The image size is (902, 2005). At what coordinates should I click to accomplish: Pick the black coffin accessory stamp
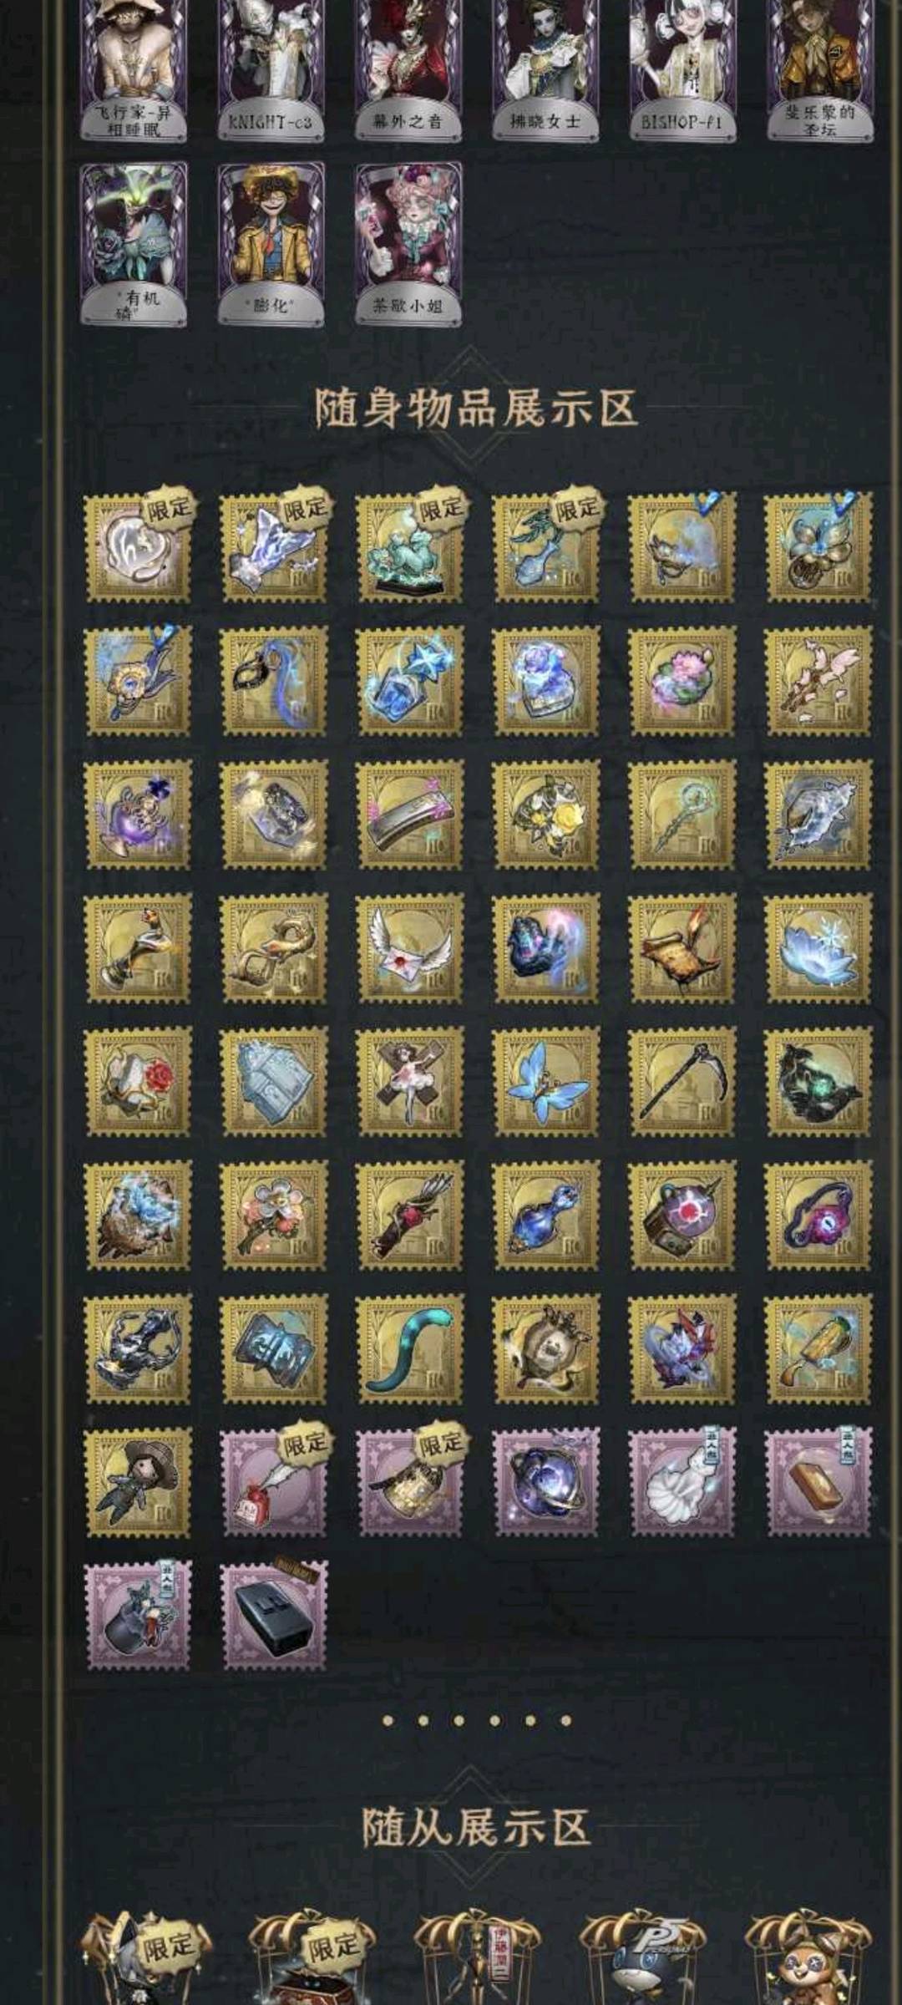(x=274, y=1615)
